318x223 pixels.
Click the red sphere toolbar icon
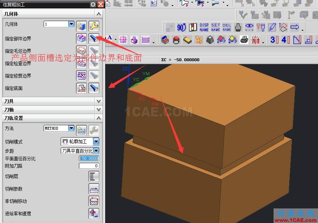tap(176, 40)
